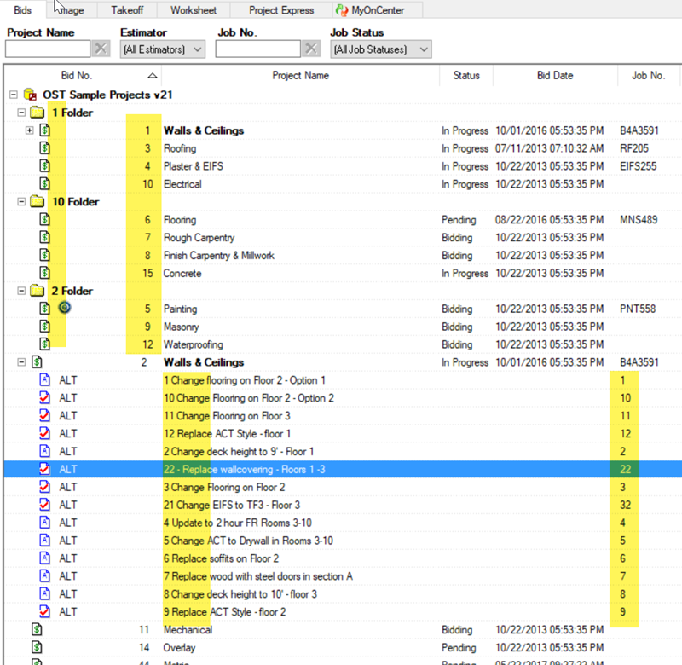This screenshot has height=665, width=682.
Task: Click the Project Name filter field
Action: 48,49
